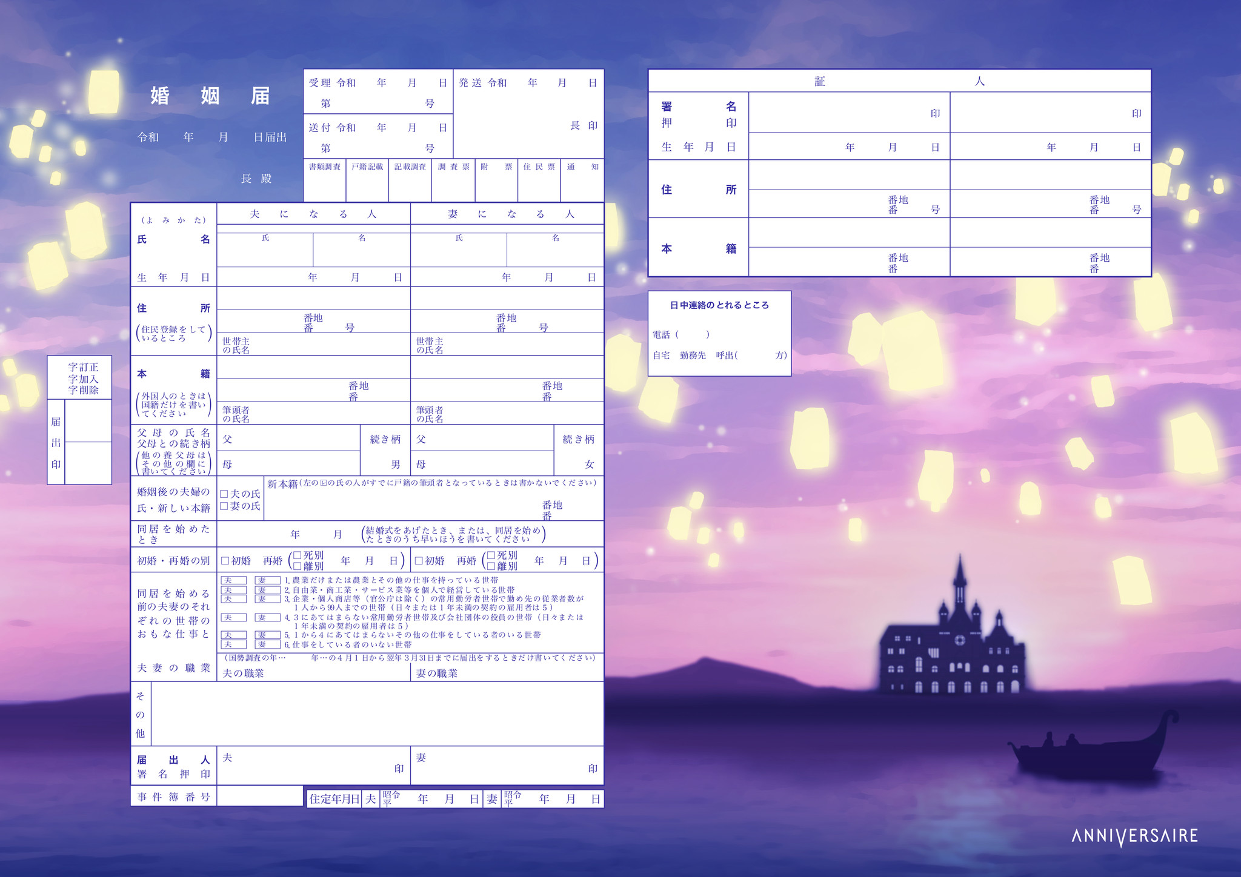This screenshot has width=1241, height=877.
Task: Click the husband's 母 name field
Action: [289, 464]
